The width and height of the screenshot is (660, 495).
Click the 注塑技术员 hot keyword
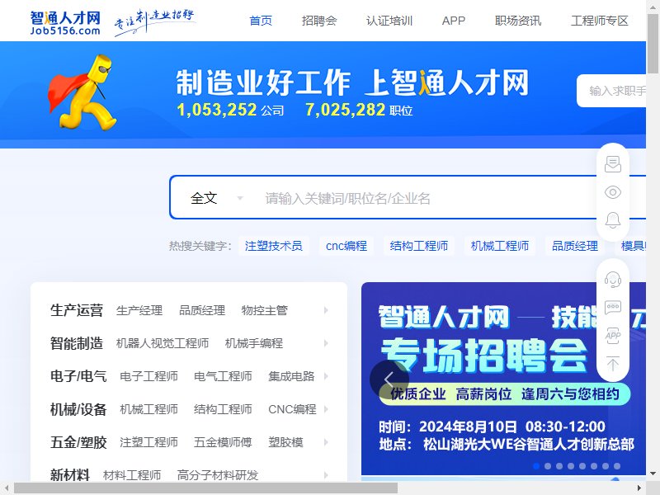pyautogui.click(x=274, y=246)
